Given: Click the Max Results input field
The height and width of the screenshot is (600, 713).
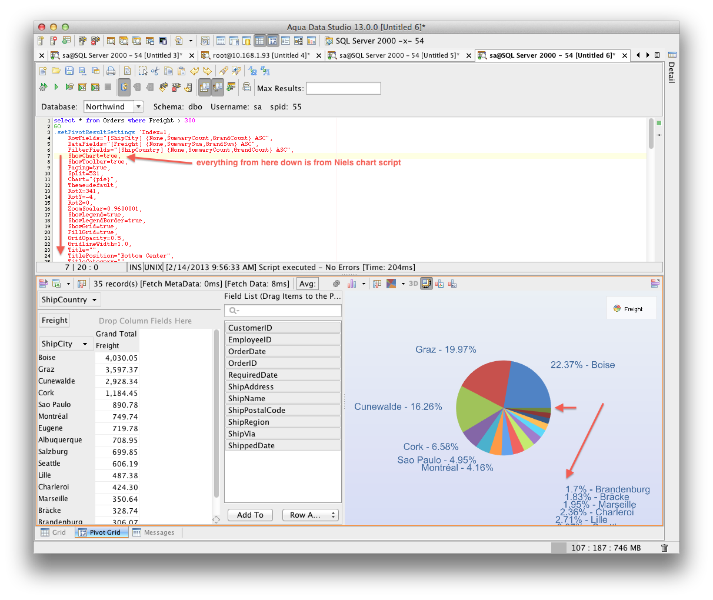Looking at the screenshot, I should (344, 88).
